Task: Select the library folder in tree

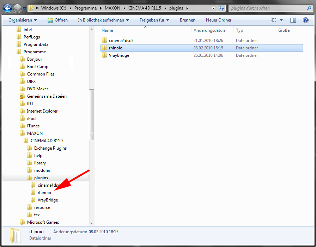Action: [36, 163]
